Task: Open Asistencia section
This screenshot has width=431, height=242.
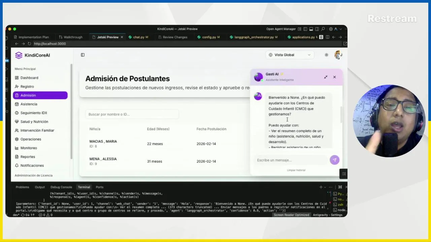Action: [x=40, y=104]
